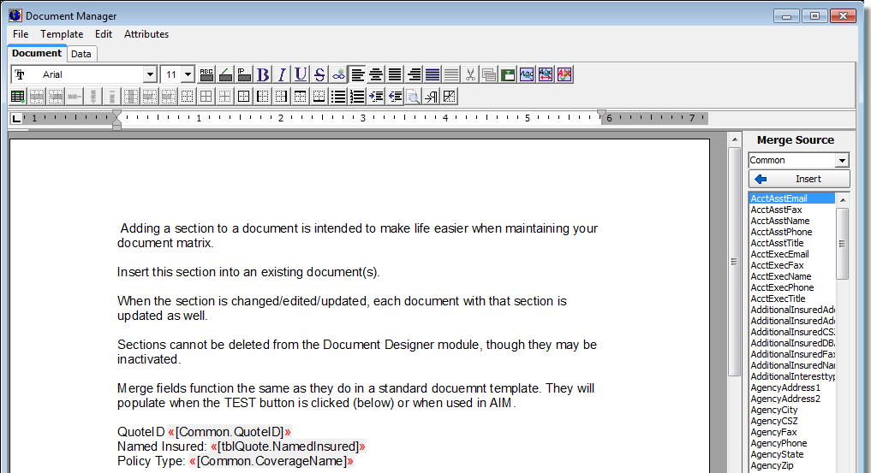Click the bulleted list icon
The width and height of the screenshot is (871, 473).
(338, 97)
